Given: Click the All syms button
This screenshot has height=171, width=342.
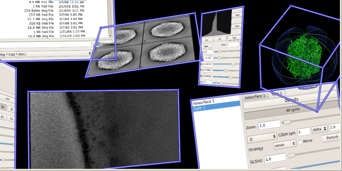Looking at the screenshot, I should coord(292,111).
